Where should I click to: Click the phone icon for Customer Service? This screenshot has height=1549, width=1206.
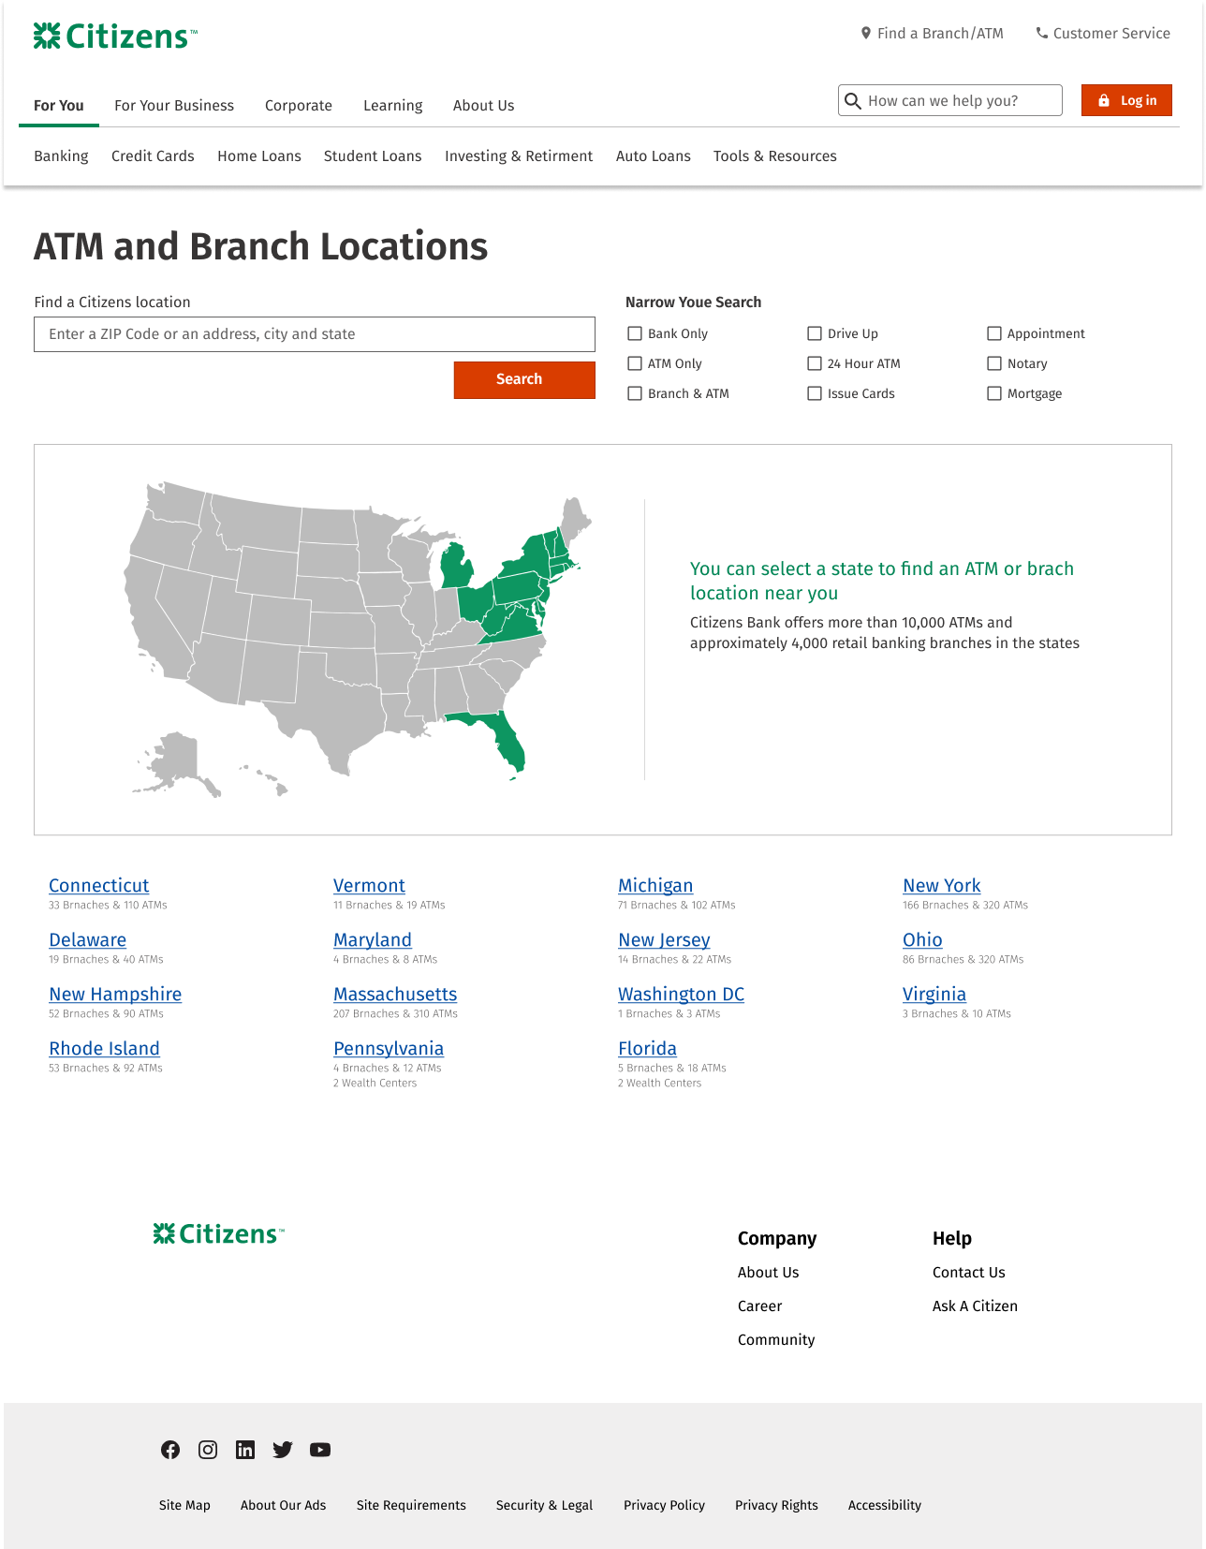click(1041, 34)
